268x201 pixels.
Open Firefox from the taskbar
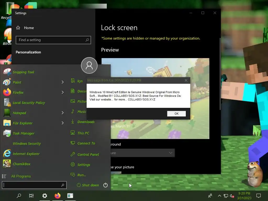(57, 196)
